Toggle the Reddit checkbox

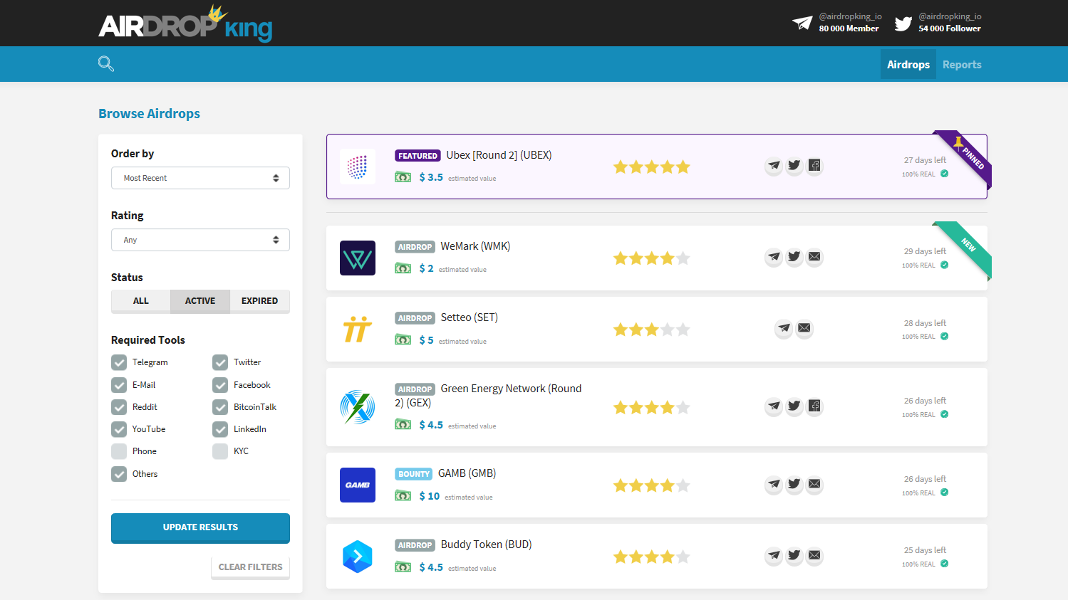(x=119, y=407)
